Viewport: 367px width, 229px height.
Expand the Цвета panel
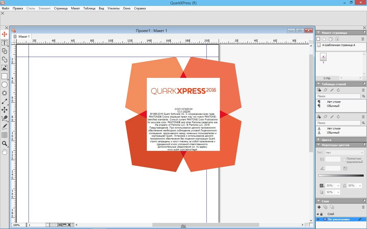[x=318, y=140]
